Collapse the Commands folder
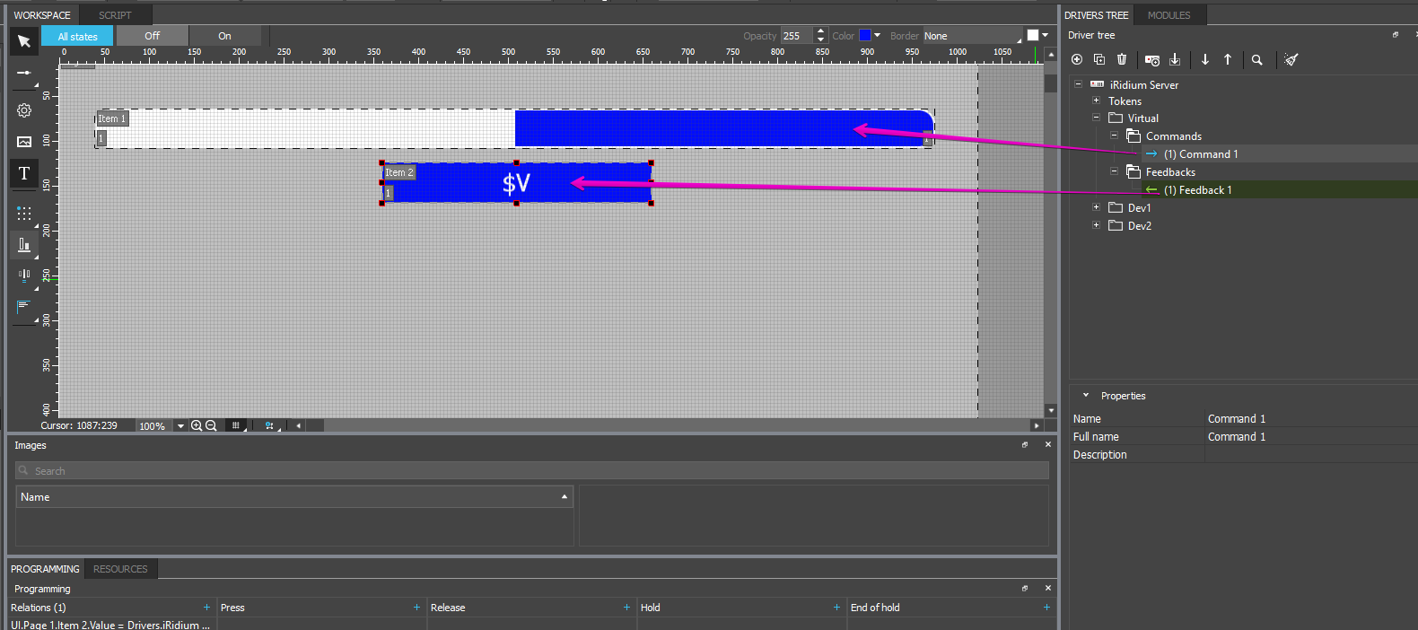 point(1114,136)
